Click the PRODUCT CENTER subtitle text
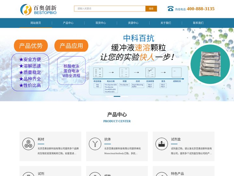The image size is (234, 176). click(x=117, y=121)
